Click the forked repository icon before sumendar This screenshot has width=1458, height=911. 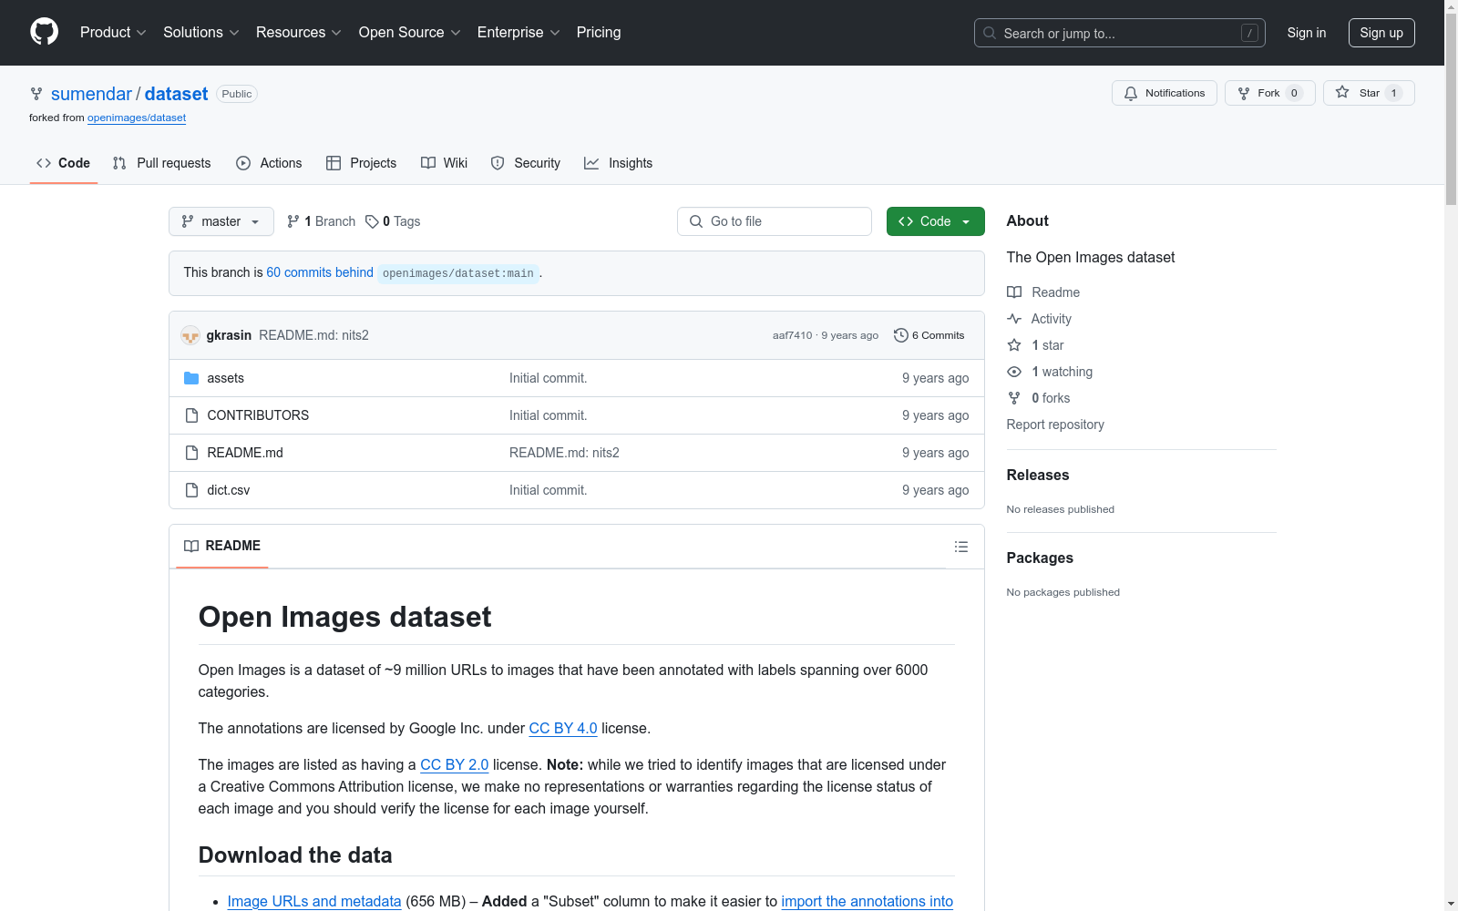pos(36,94)
